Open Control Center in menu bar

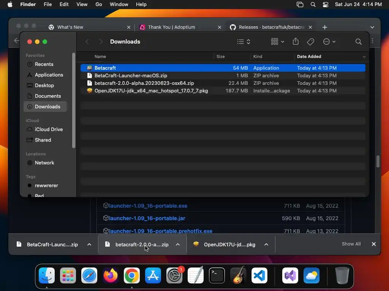pos(326,5)
